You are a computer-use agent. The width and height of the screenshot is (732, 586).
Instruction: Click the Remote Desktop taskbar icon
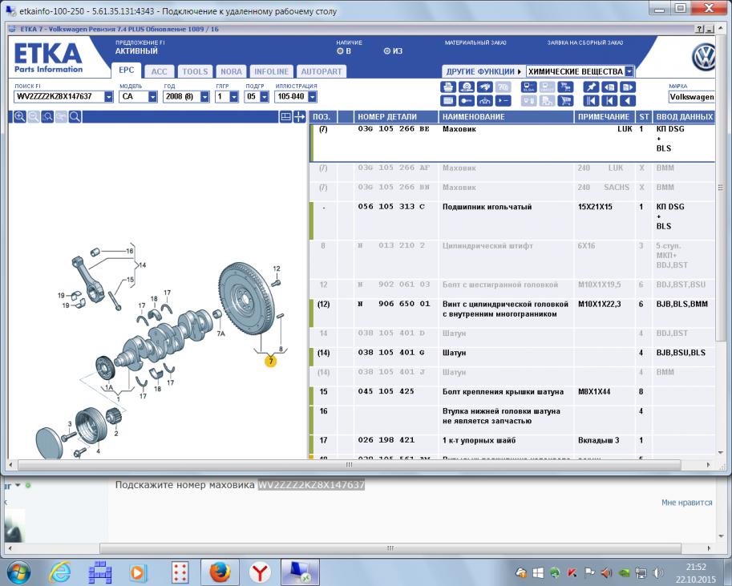coord(300,572)
